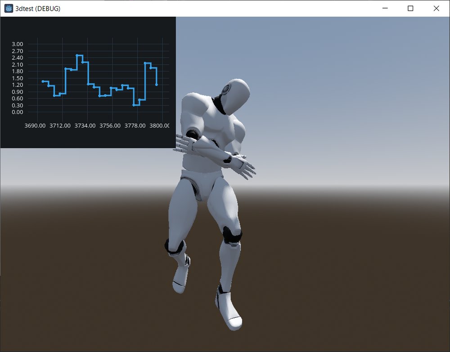Click the 3dtest (DEBUG) window title
The width and height of the screenshot is (450, 352).
pos(38,9)
